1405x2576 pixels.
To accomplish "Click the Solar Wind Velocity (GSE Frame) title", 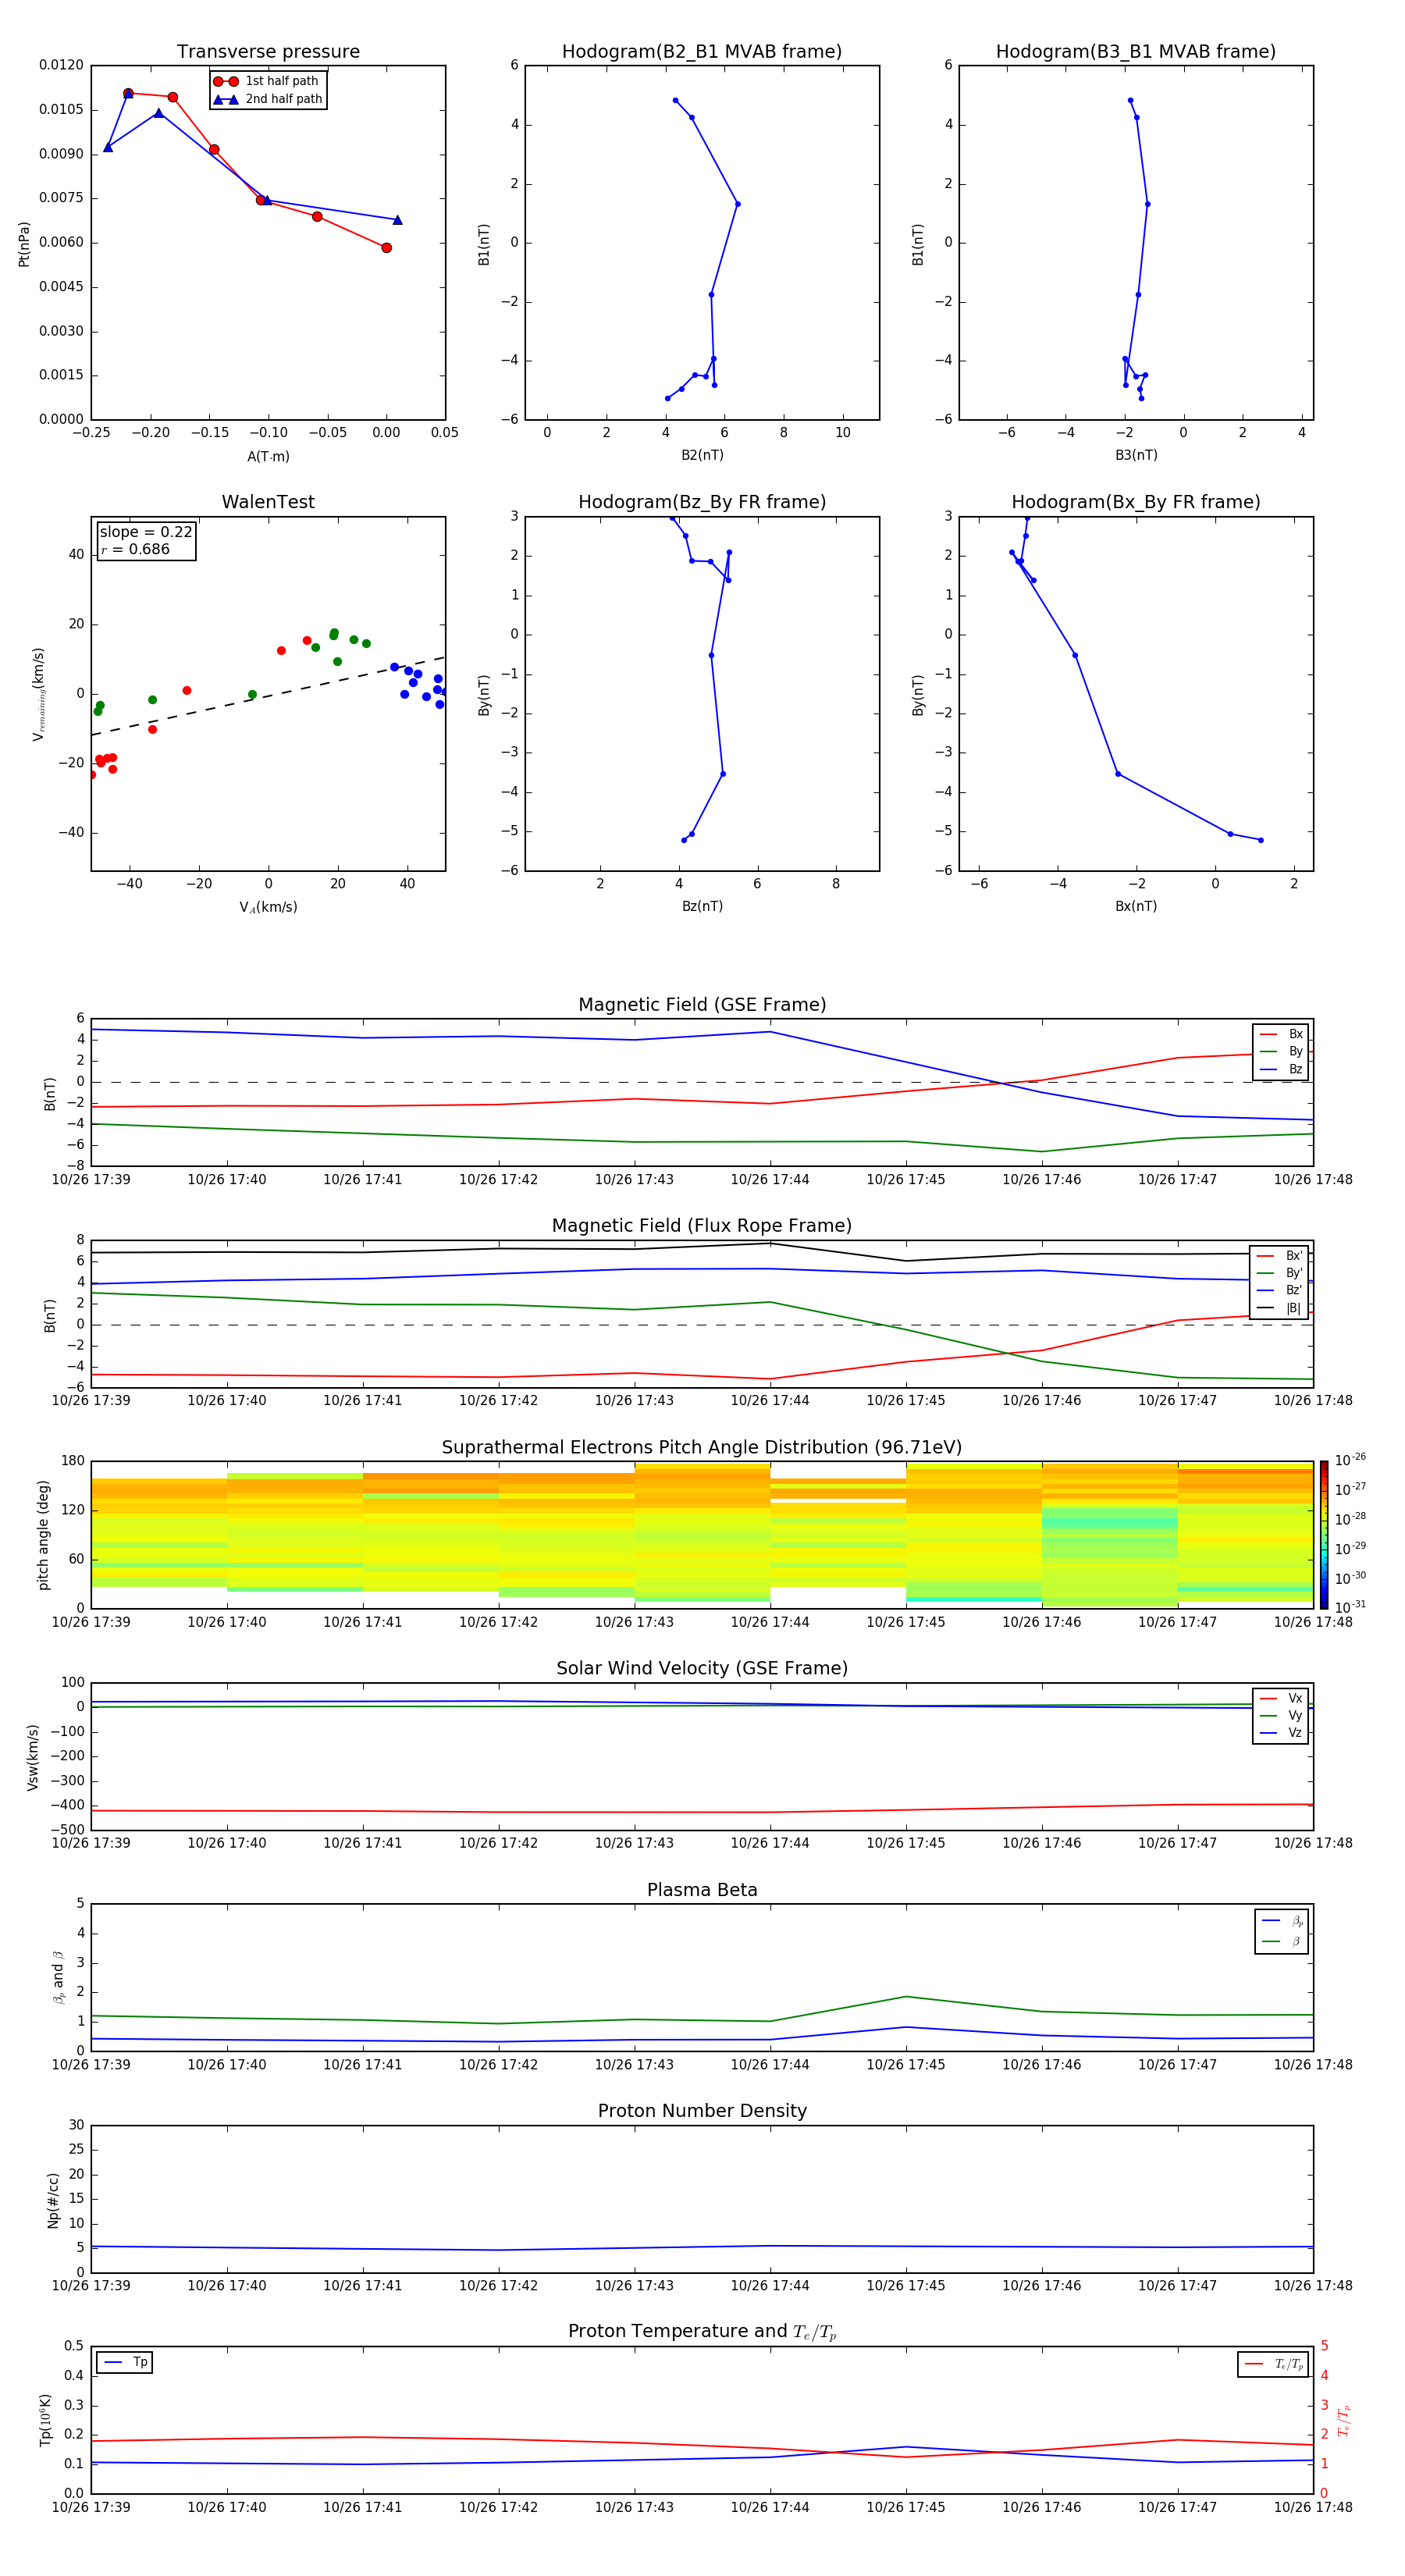I will click(702, 1669).
